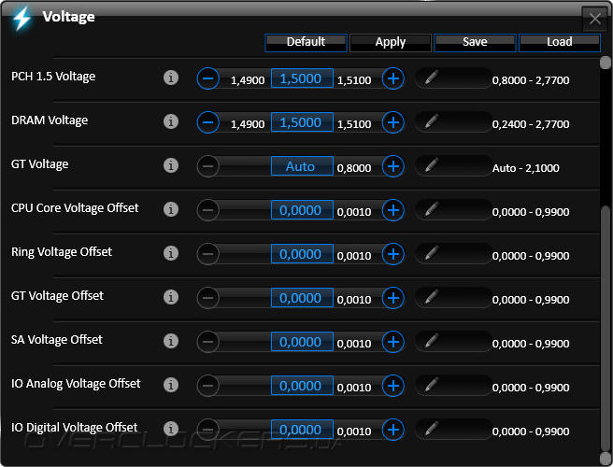Show info for Ring Voltage Offset
The image size is (613, 467).
(x=171, y=253)
